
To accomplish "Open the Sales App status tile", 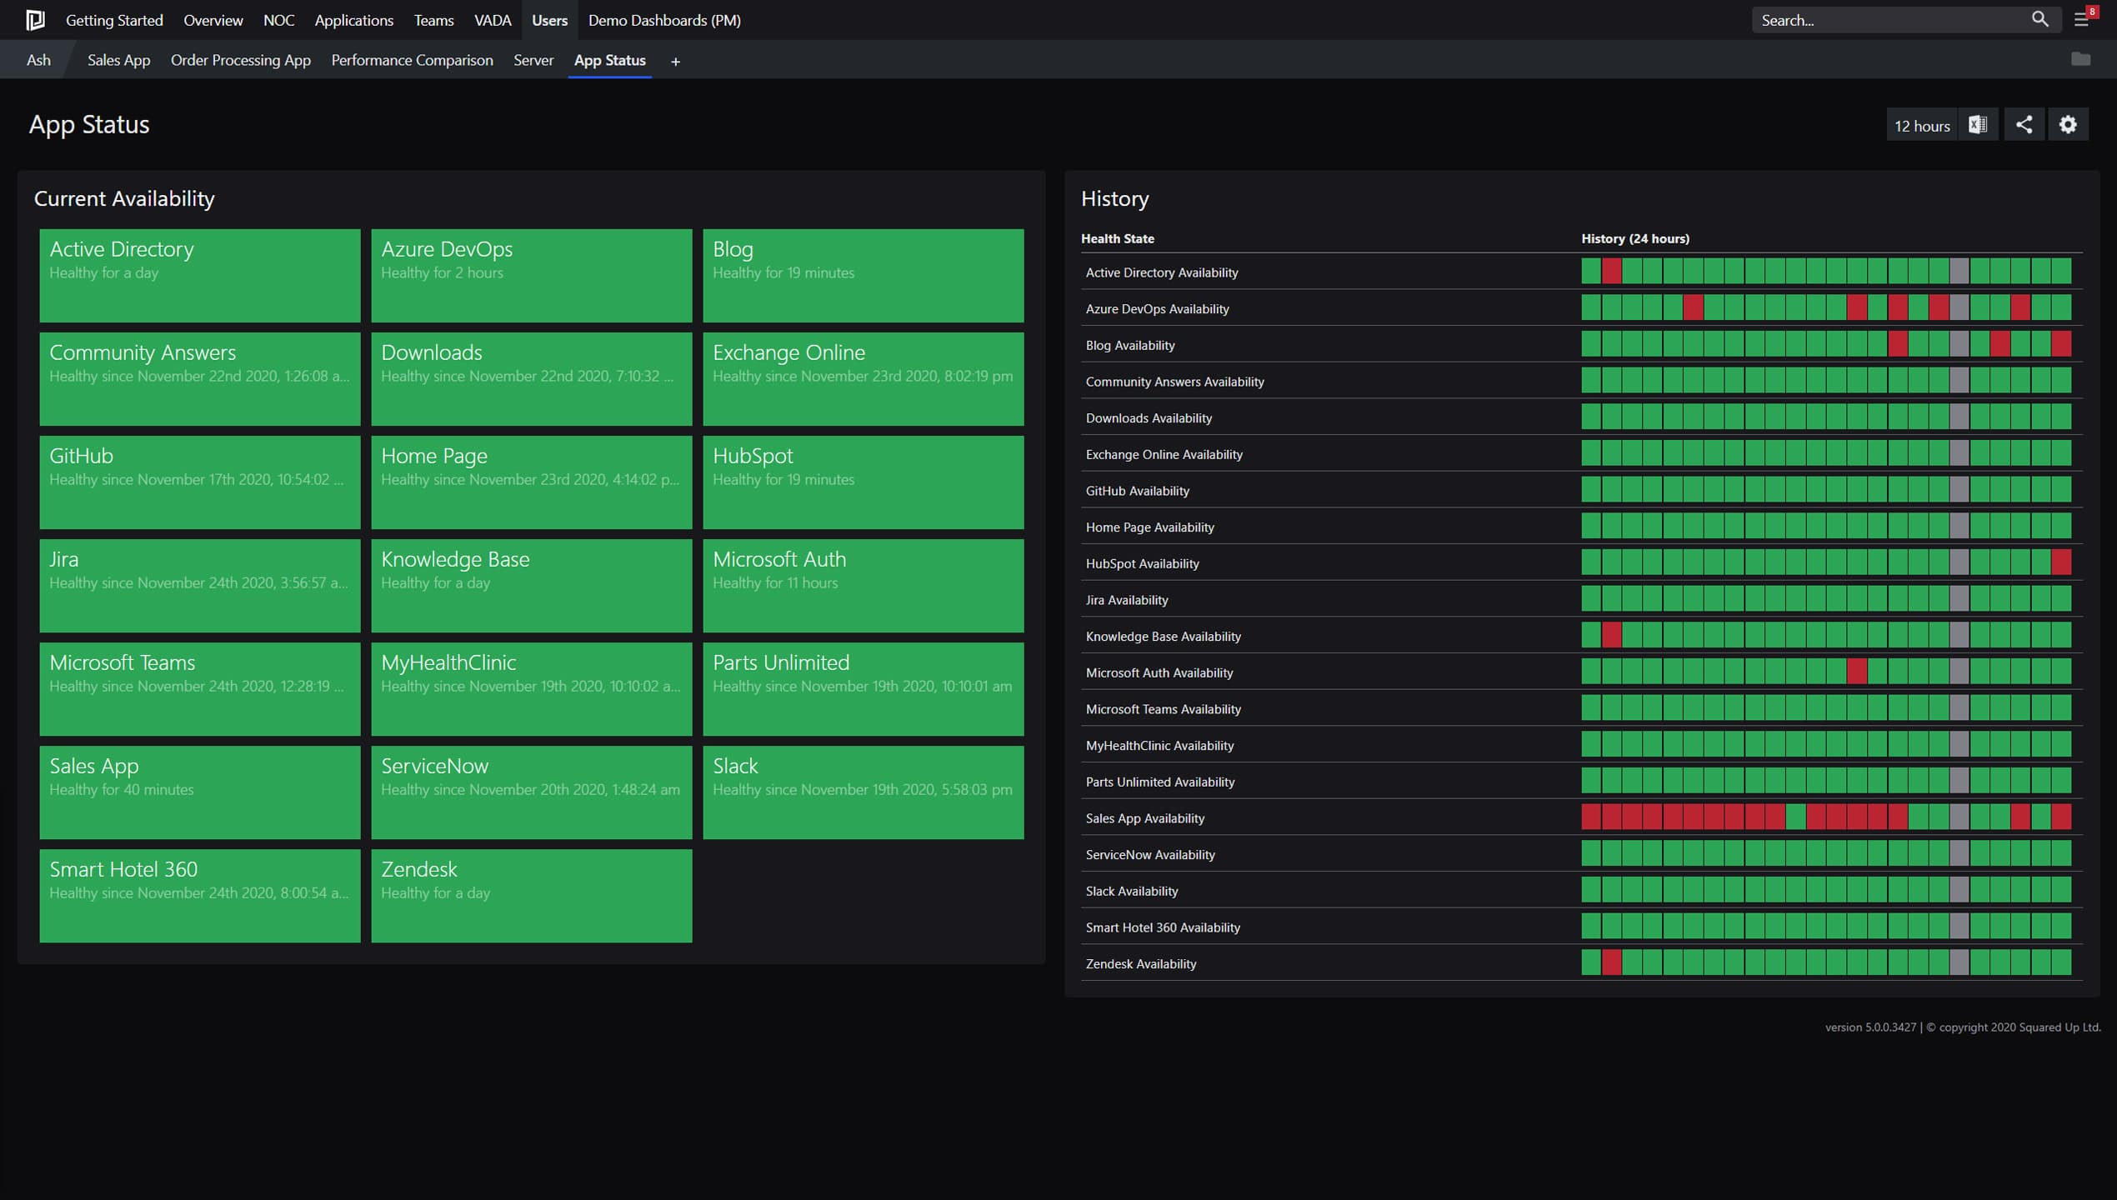I will tap(200, 792).
